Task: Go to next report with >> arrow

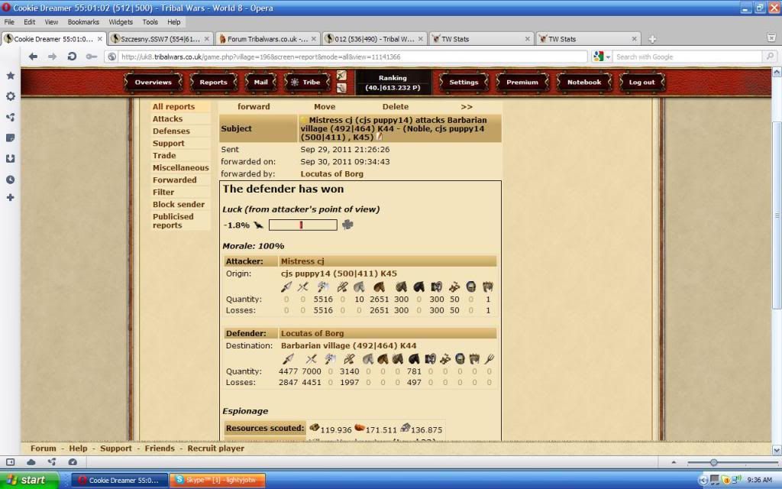Action: coord(466,107)
